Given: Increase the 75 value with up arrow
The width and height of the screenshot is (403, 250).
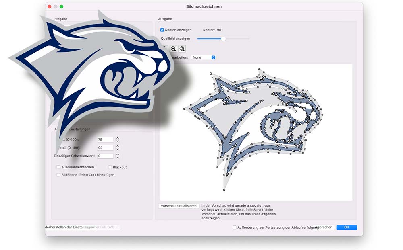Looking at the screenshot, I should (x=118, y=138).
